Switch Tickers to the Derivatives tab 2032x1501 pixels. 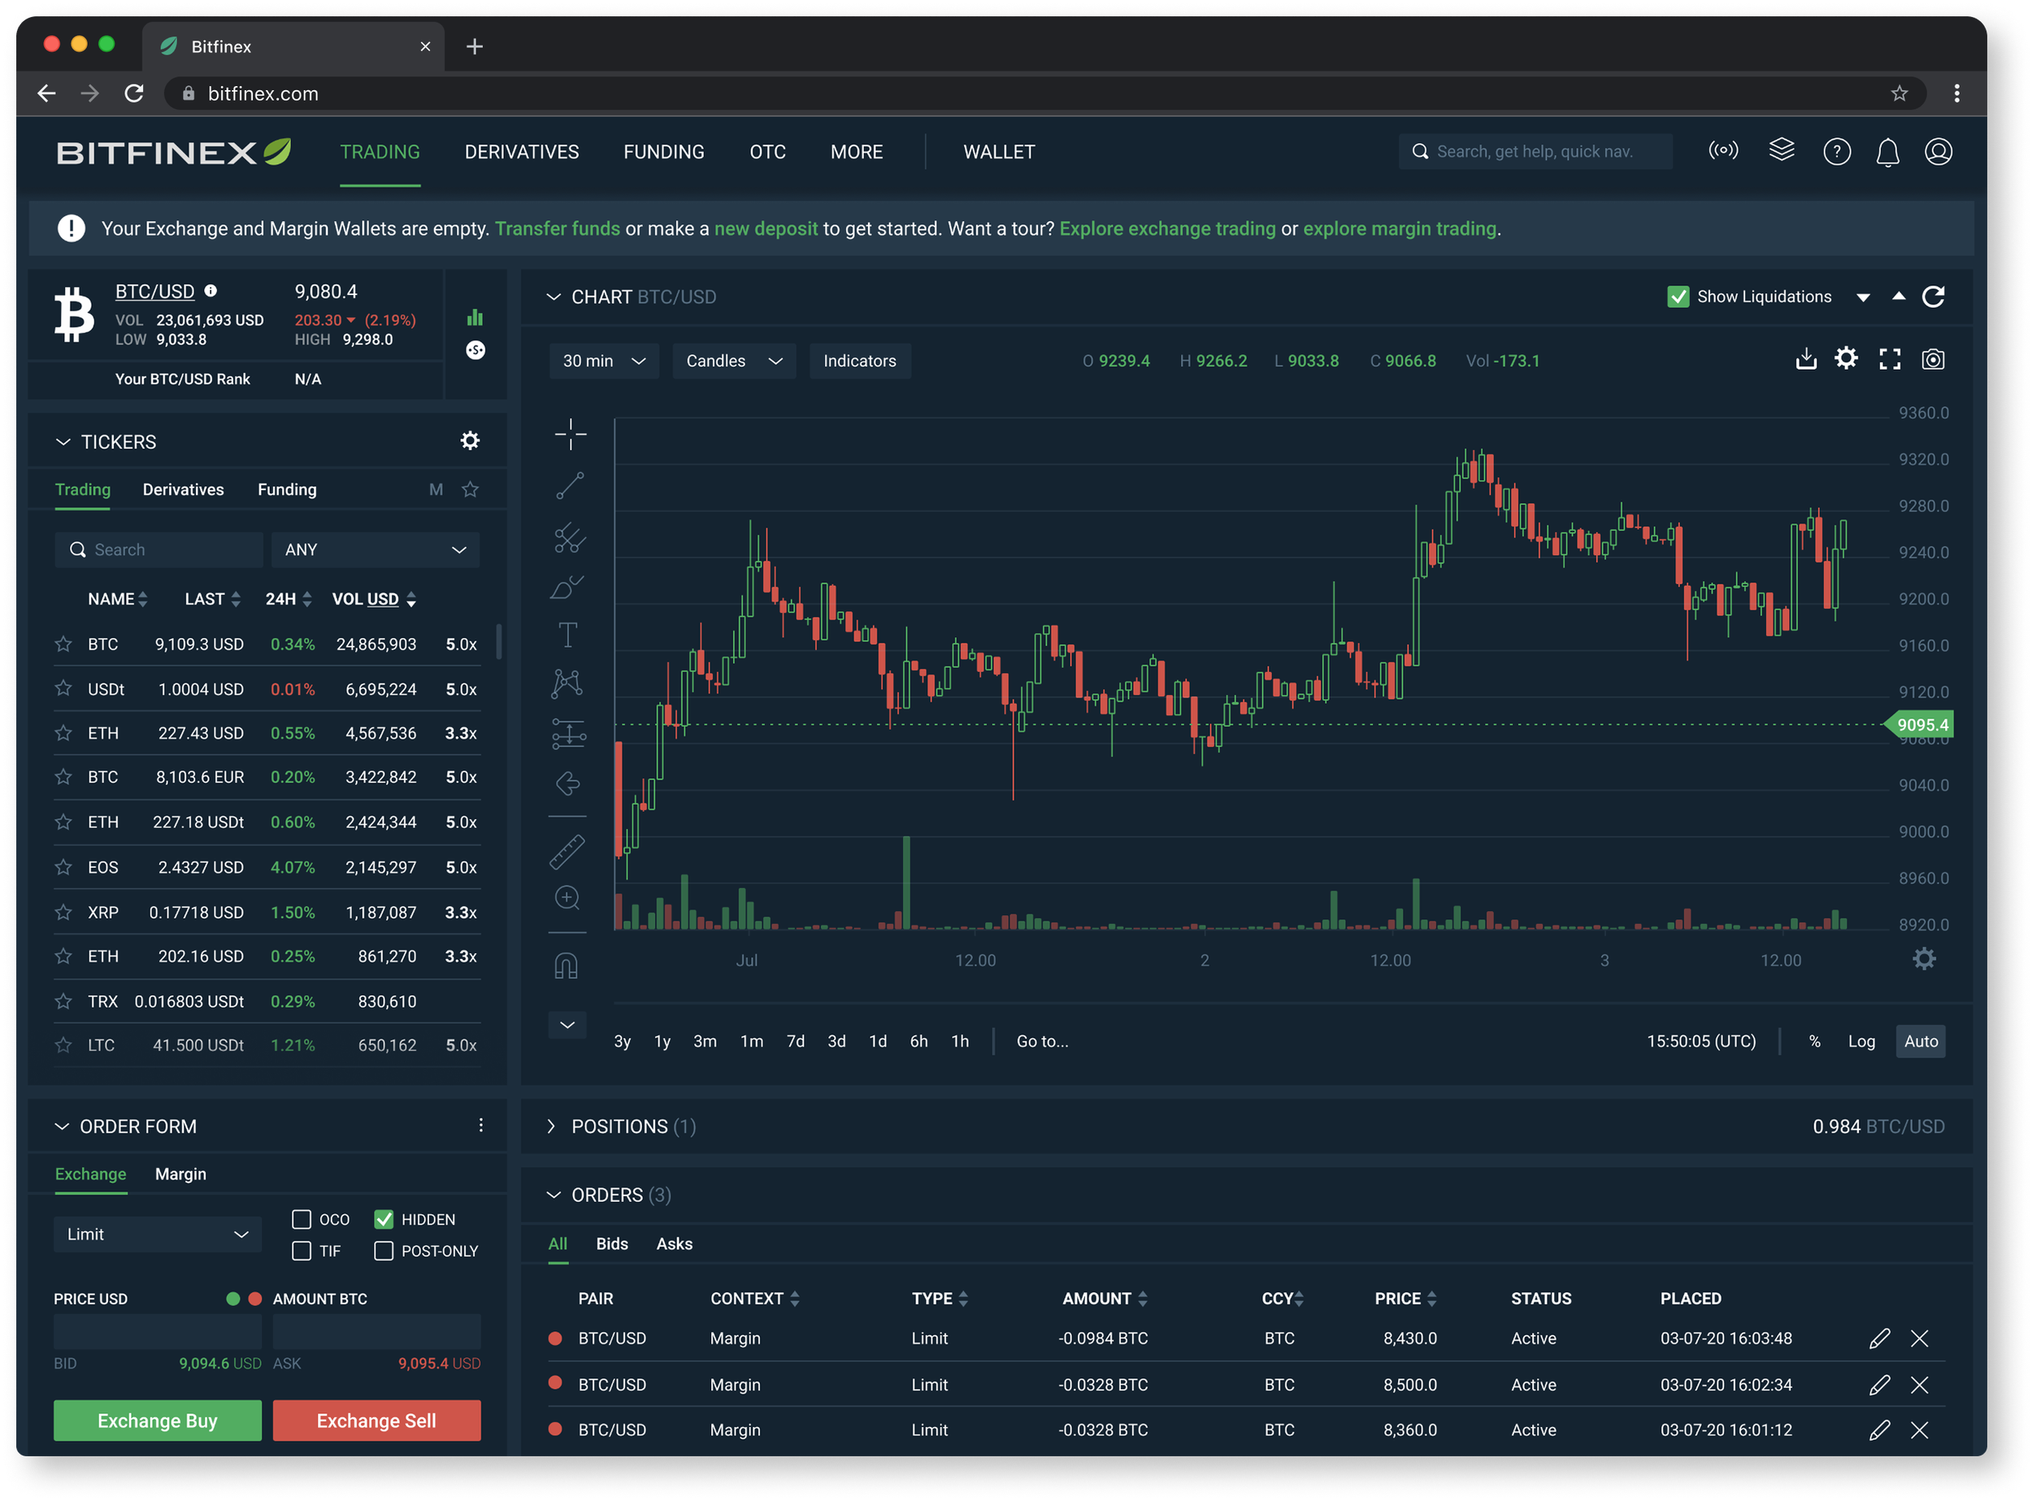183,490
